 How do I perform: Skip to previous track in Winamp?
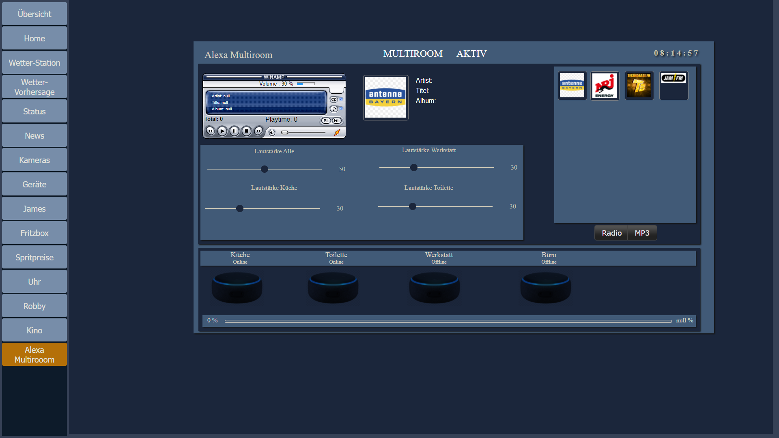[210, 131]
